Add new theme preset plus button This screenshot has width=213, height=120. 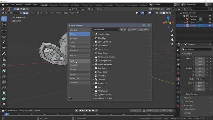(122, 30)
